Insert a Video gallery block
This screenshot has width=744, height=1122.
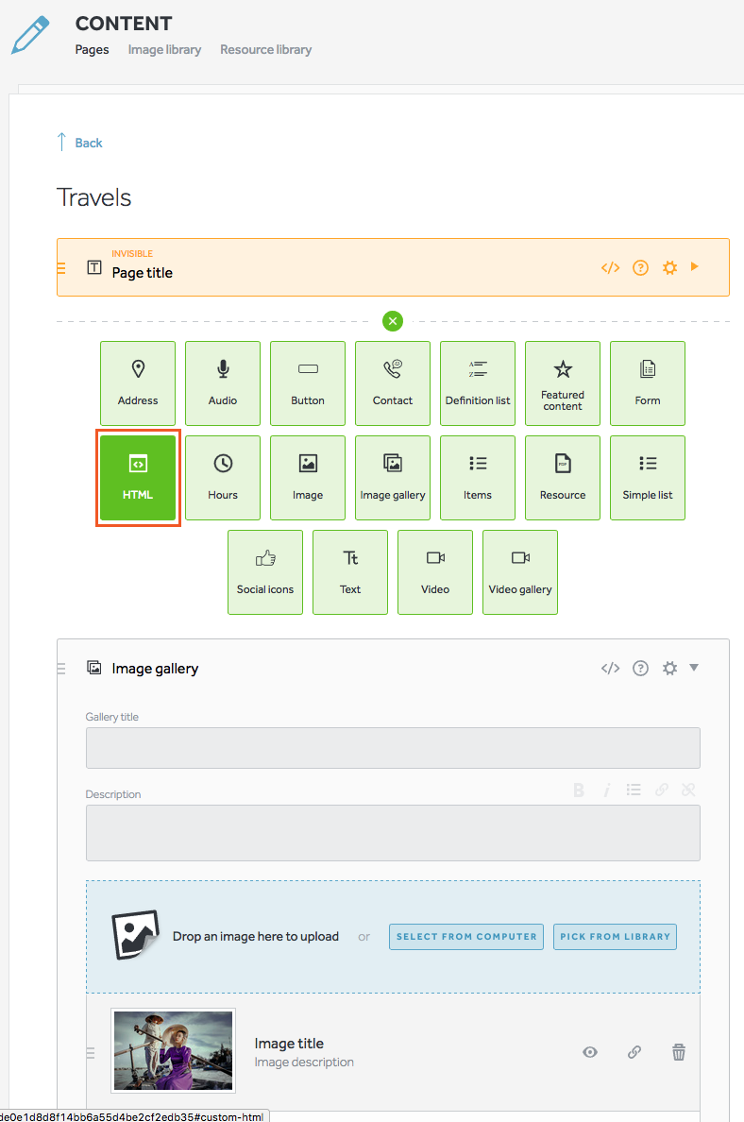pyautogui.click(x=520, y=572)
